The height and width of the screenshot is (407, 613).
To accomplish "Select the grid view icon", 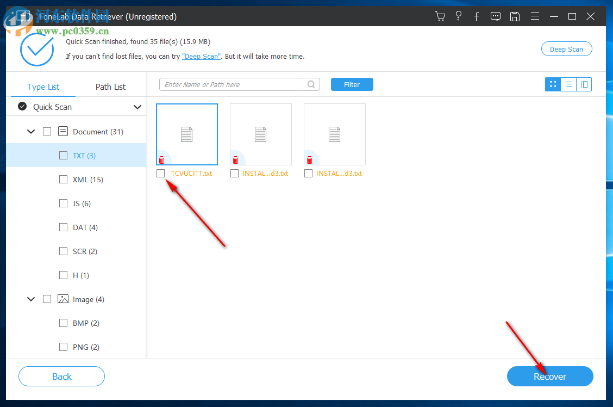I will [x=553, y=84].
